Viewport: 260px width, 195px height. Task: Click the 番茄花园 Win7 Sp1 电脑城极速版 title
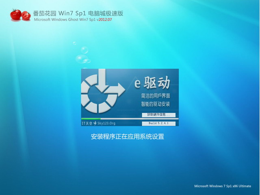pyautogui.click(x=78, y=13)
